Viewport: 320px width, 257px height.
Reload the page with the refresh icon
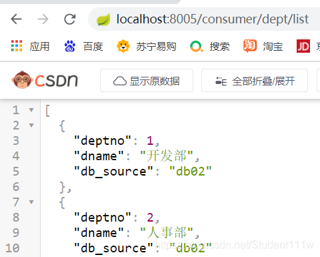tap(70, 19)
